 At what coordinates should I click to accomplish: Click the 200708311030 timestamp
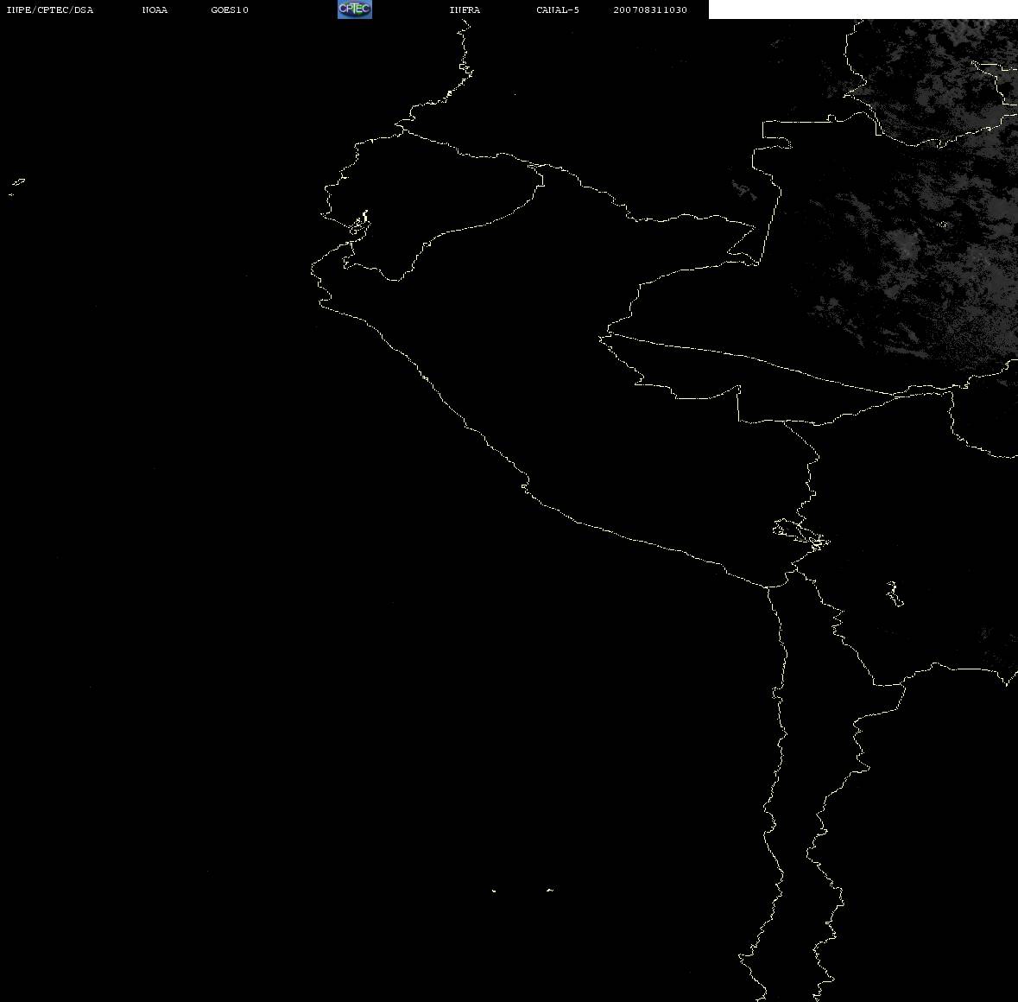650,10
